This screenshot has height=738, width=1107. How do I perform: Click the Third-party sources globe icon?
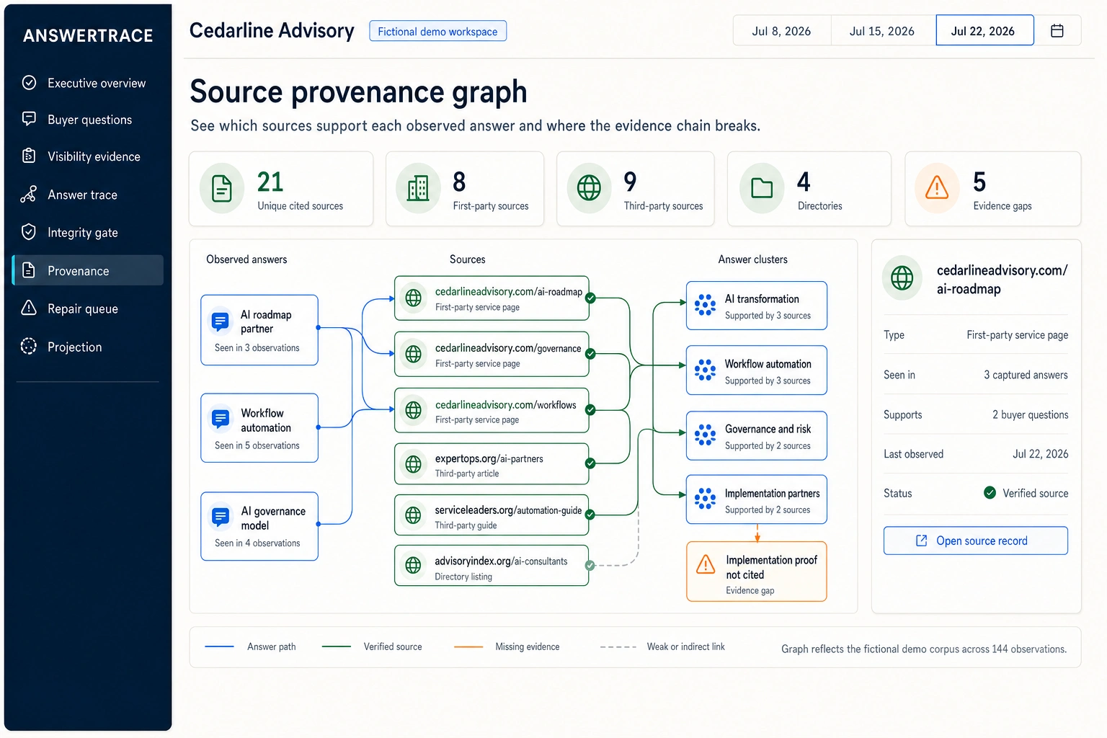589,189
